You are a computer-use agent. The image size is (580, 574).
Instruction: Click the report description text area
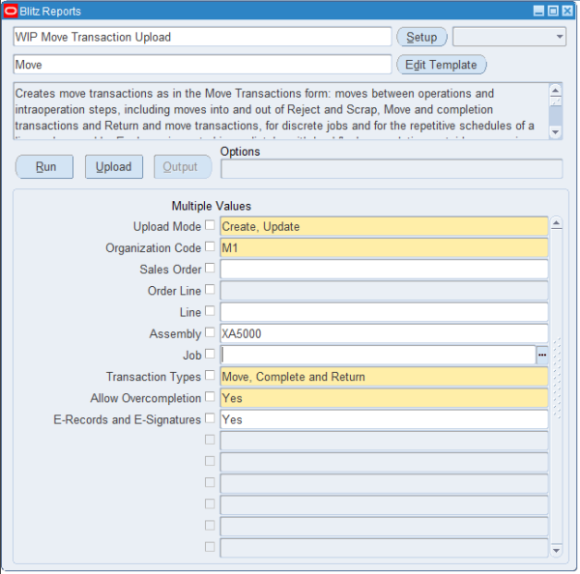point(281,111)
